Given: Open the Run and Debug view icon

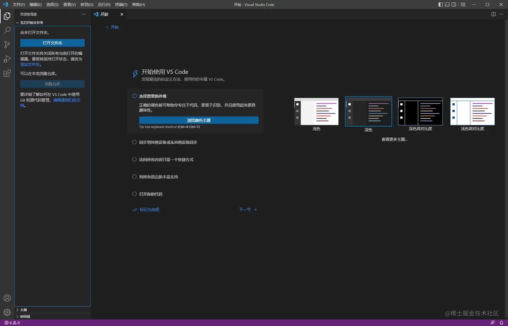Looking at the screenshot, I should (7, 59).
